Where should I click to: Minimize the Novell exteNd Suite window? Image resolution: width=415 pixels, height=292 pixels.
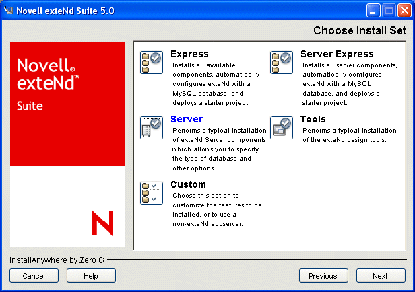tap(373, 11)
